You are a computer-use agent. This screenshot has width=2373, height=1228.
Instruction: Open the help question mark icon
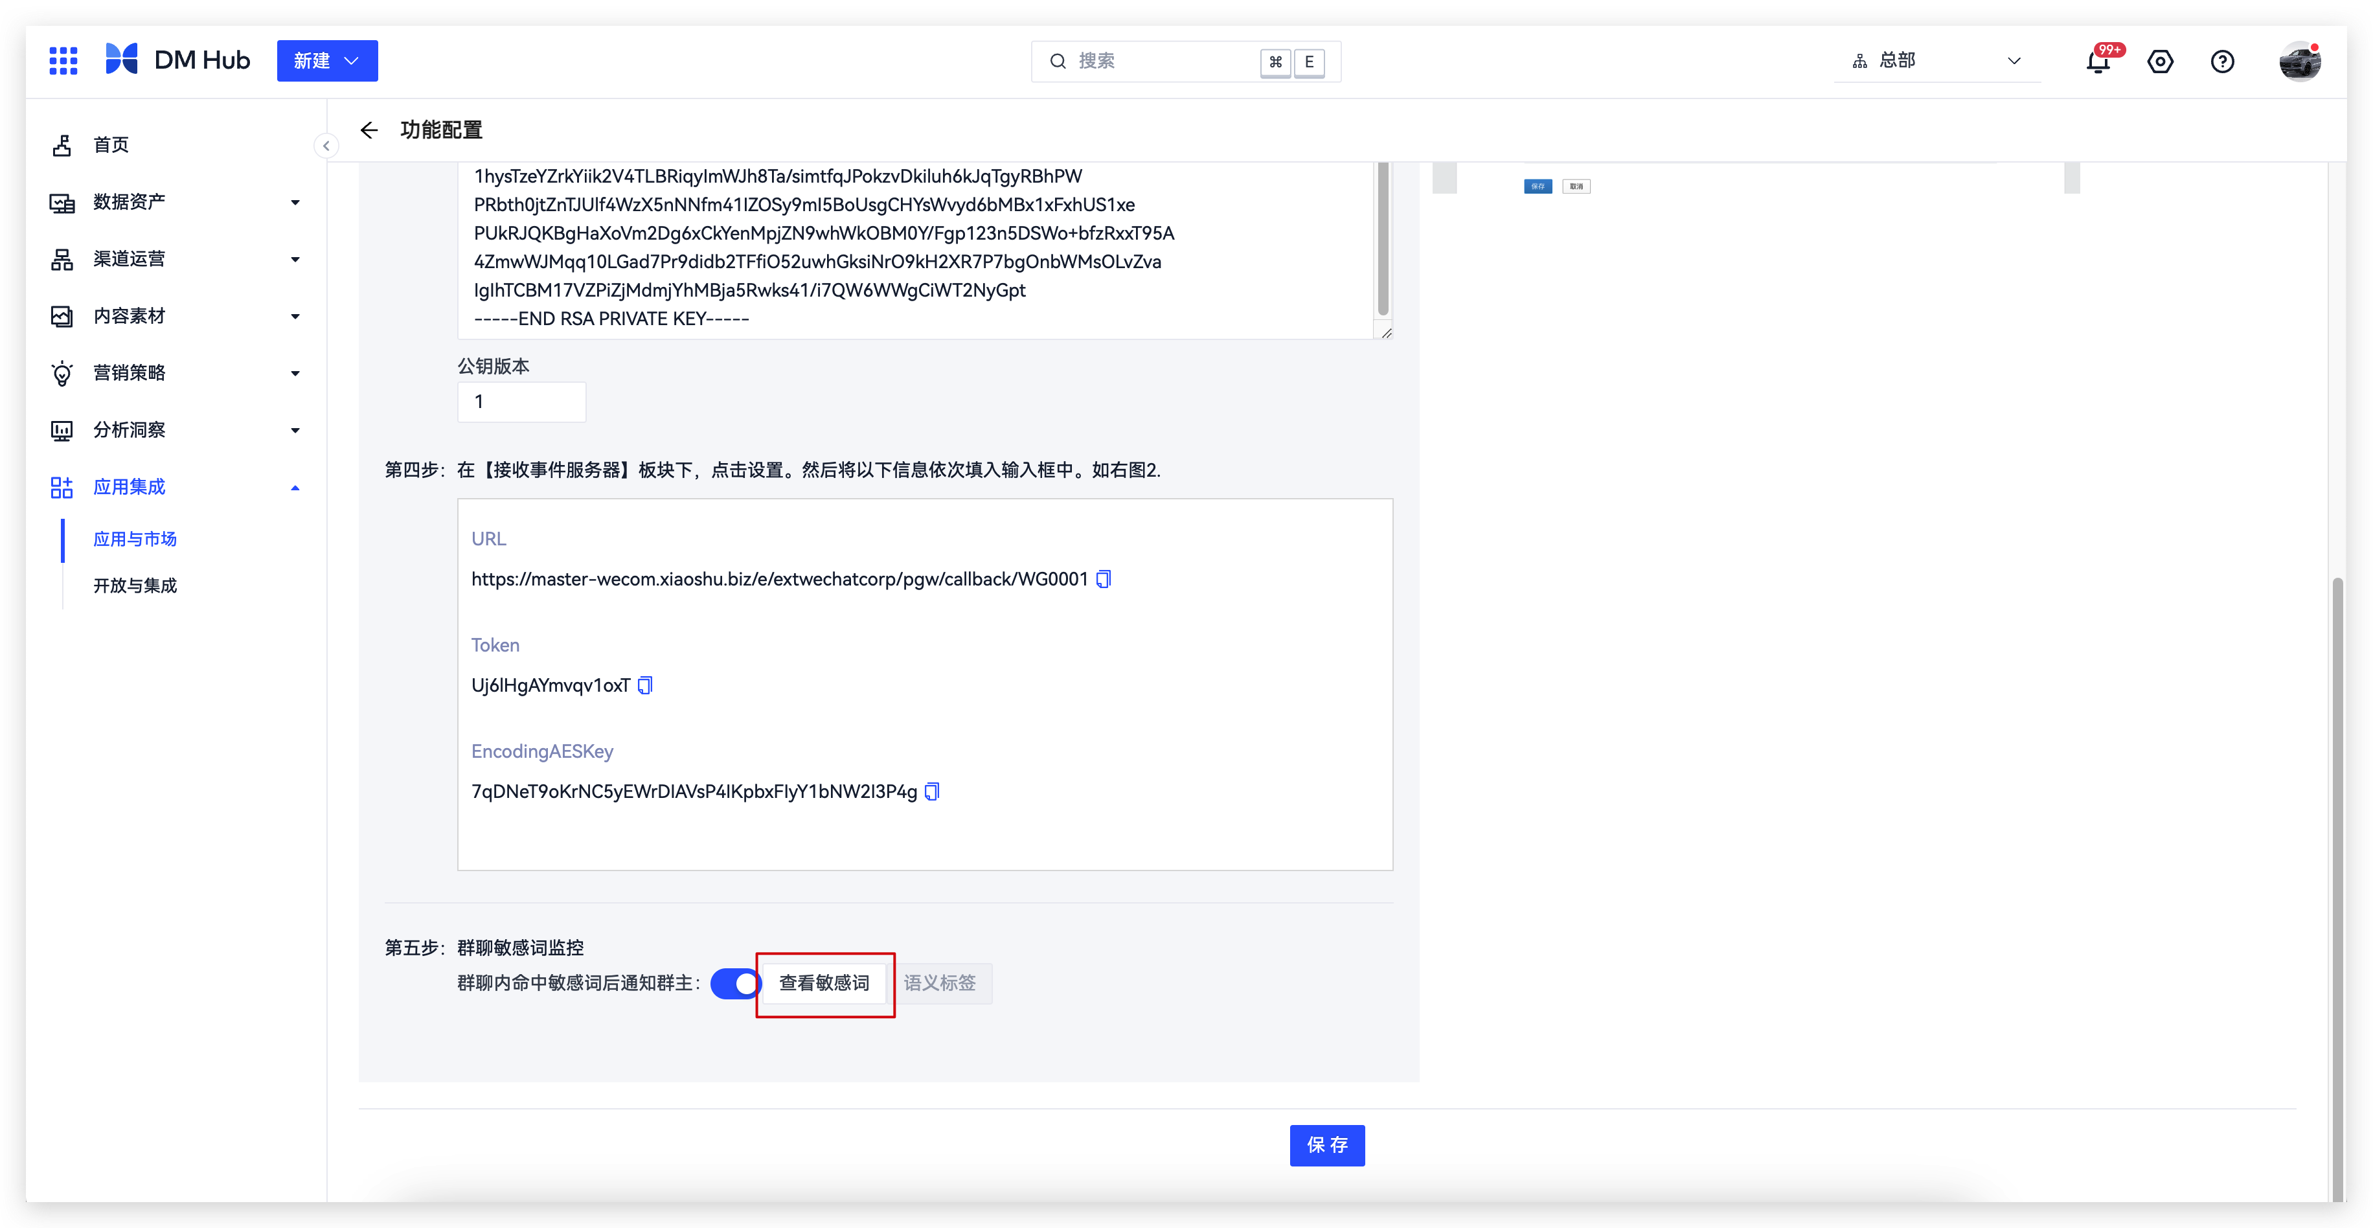click(2222, 62)
